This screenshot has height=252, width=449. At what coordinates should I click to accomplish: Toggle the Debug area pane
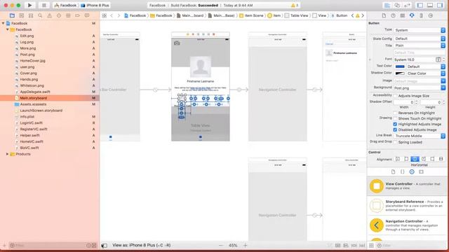tap(430, 5)
